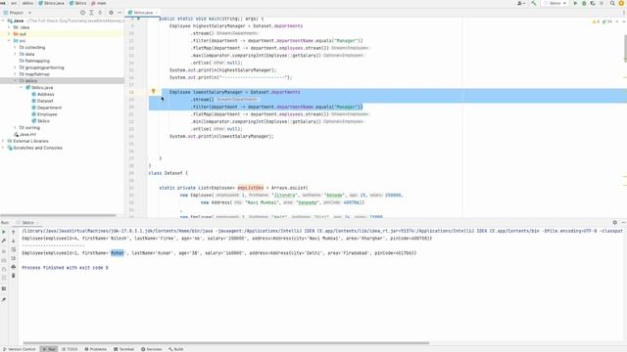The height and width of the screenshot is (352, 627).
Task: Open the Version Control tool window
Action: [x=19, y=349]
